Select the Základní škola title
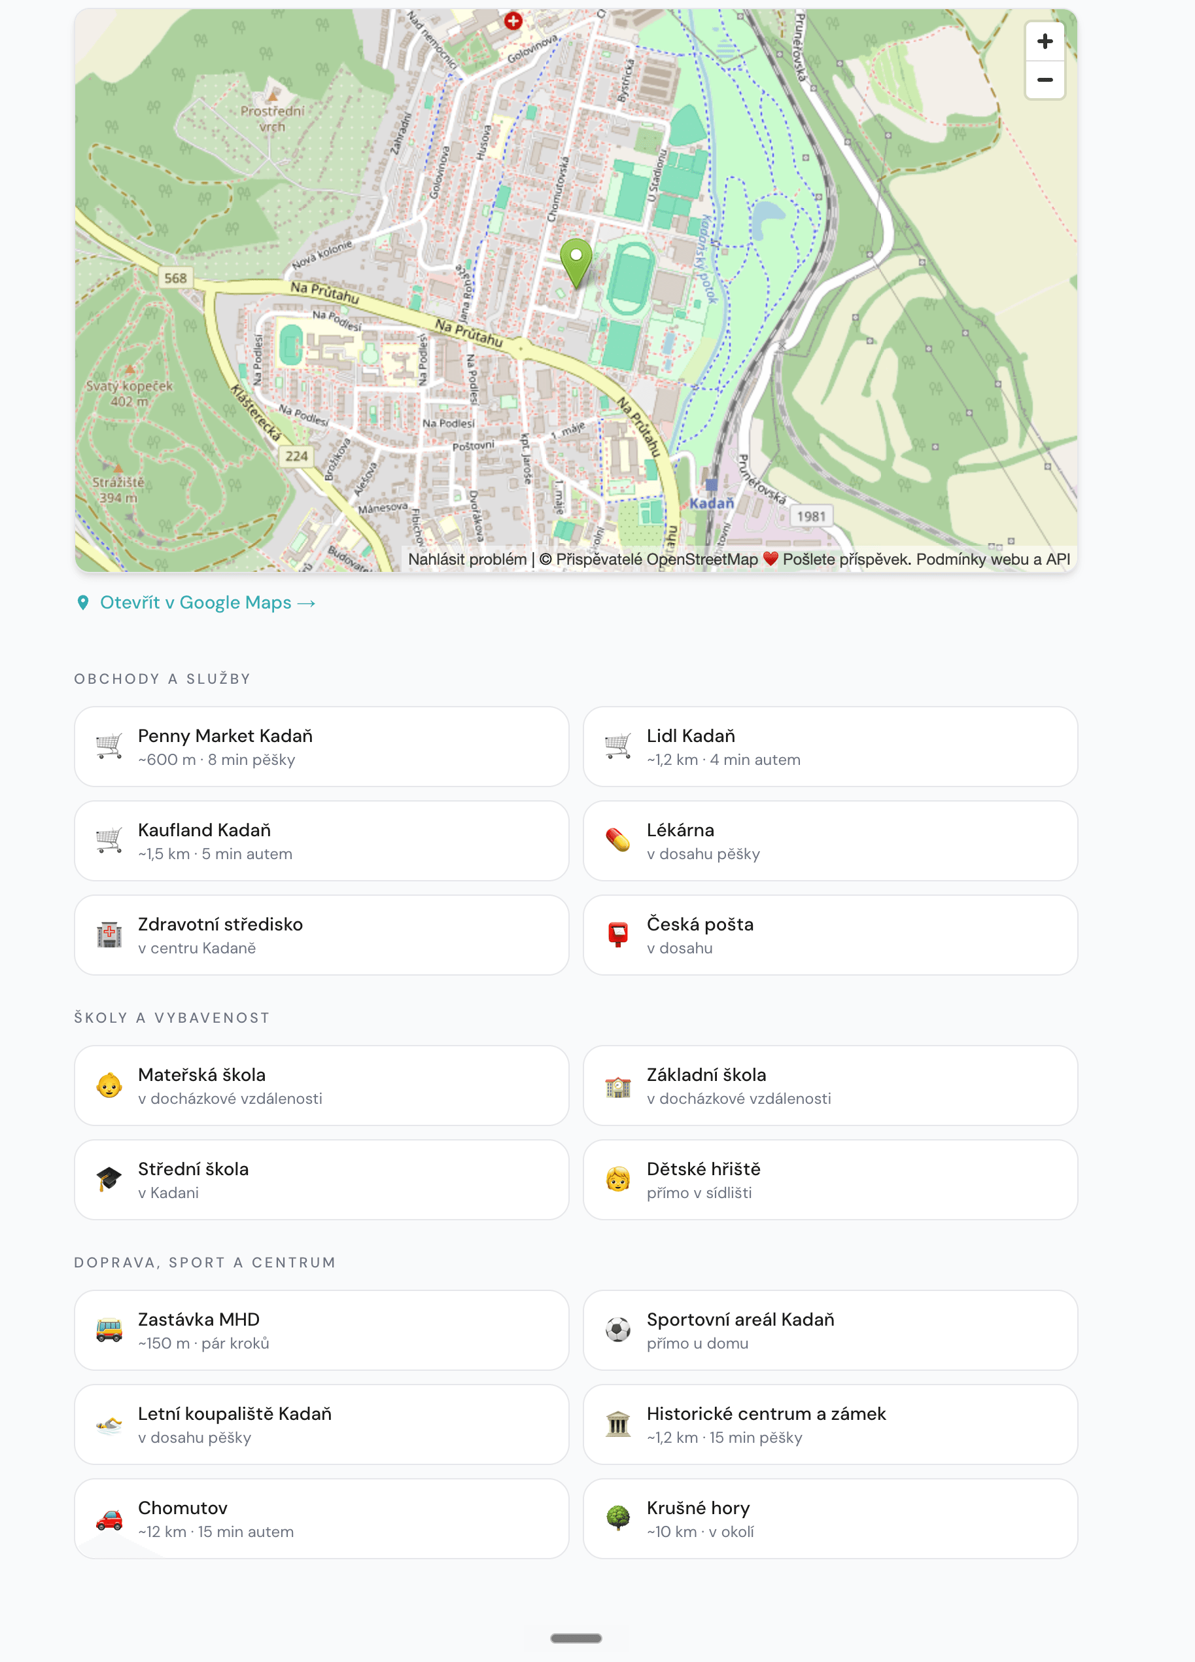Image resolution: width=1195 pixels, height=1662 pixels. (706, 1075)
